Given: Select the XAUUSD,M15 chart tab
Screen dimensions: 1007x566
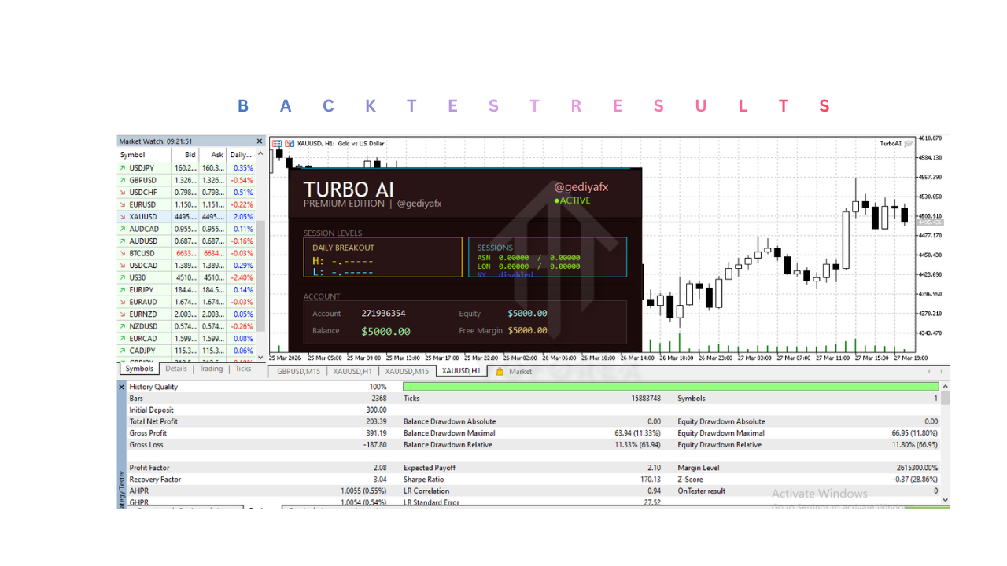Looking at the screenshot, I should click(408, 371).
